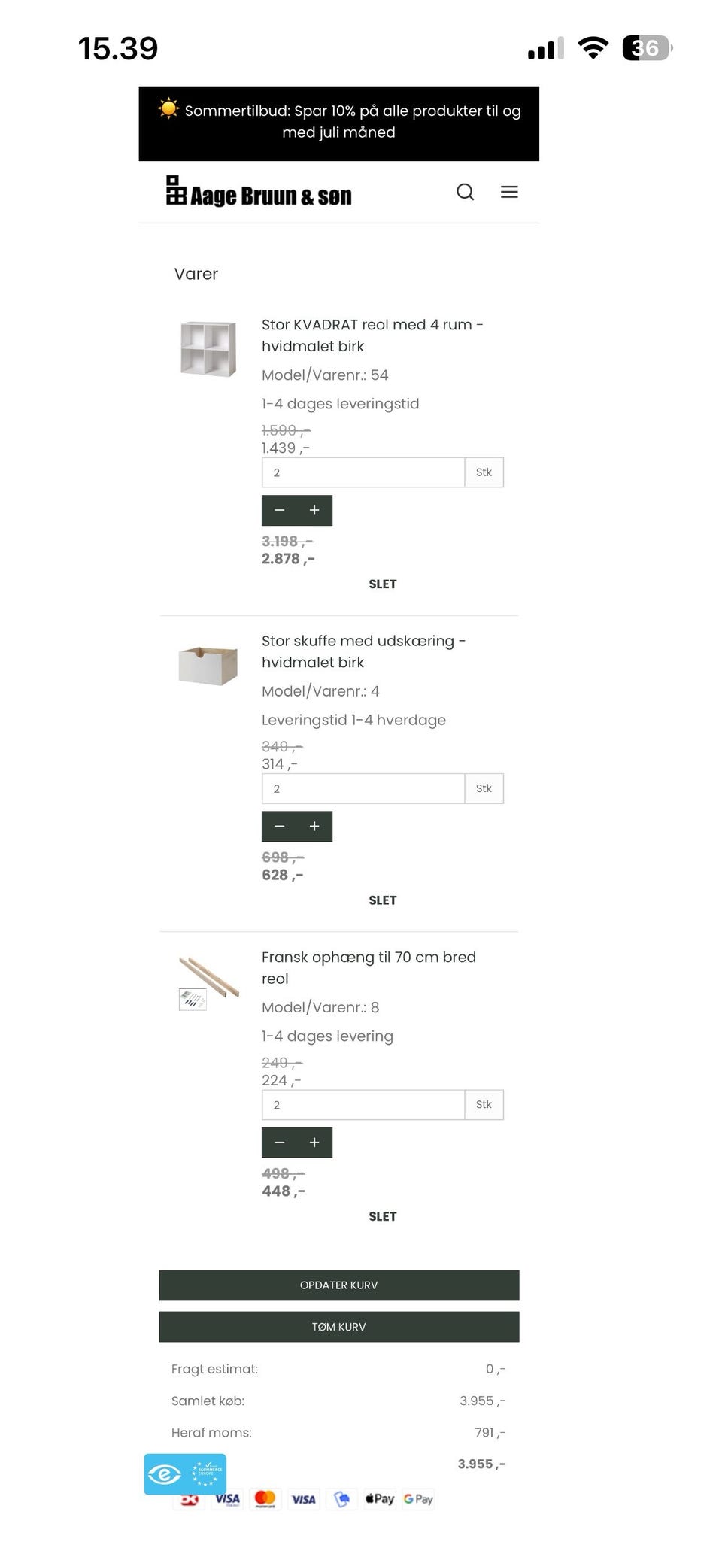Decrease quantity of Stor KVADRAT reol
722x1563 pixels.
tap(279, 510)
